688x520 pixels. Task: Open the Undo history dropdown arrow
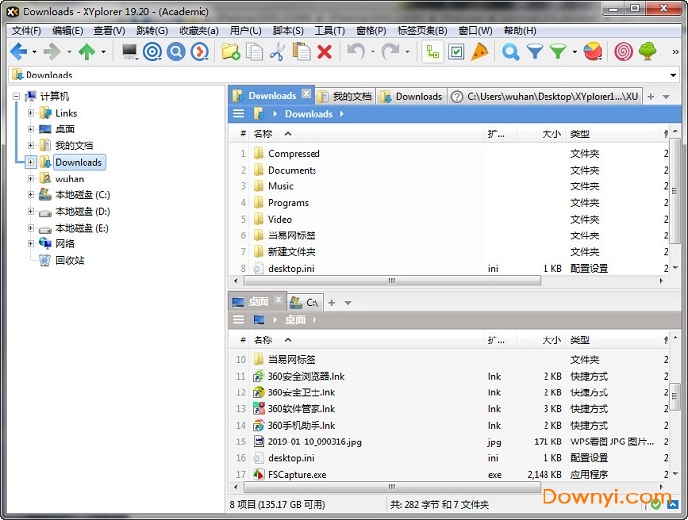click(x=373, y=52)
